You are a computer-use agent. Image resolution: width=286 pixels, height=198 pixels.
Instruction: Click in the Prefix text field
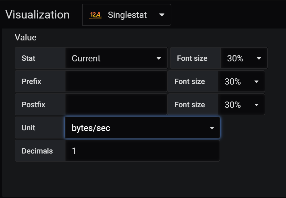pos(116,81)
